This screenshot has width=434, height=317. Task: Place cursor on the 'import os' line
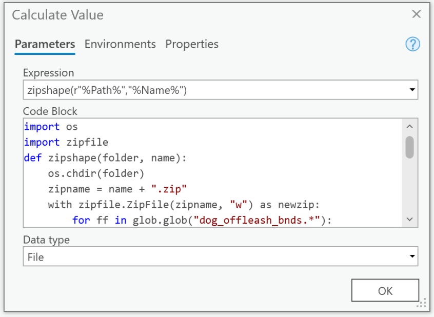[51, 126]
